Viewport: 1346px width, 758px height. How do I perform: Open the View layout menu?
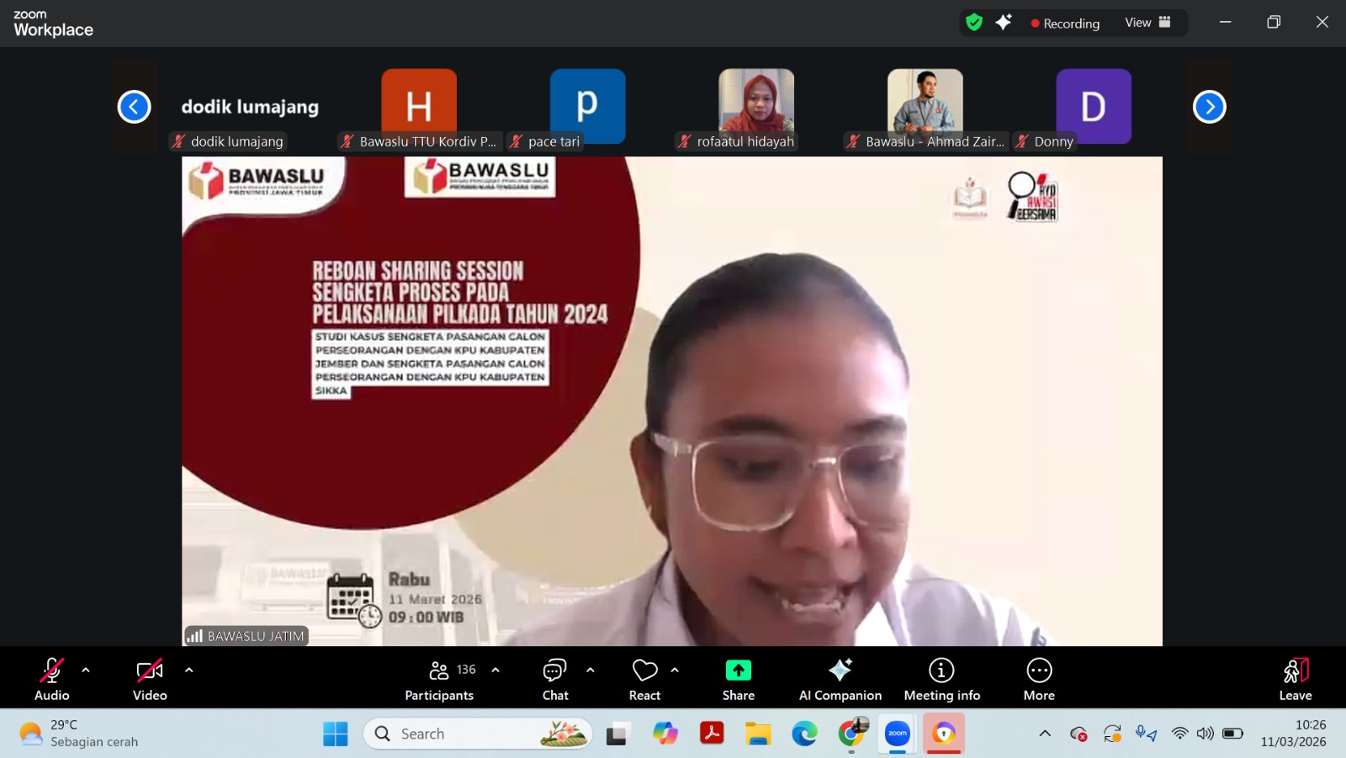pos(1147,23)
